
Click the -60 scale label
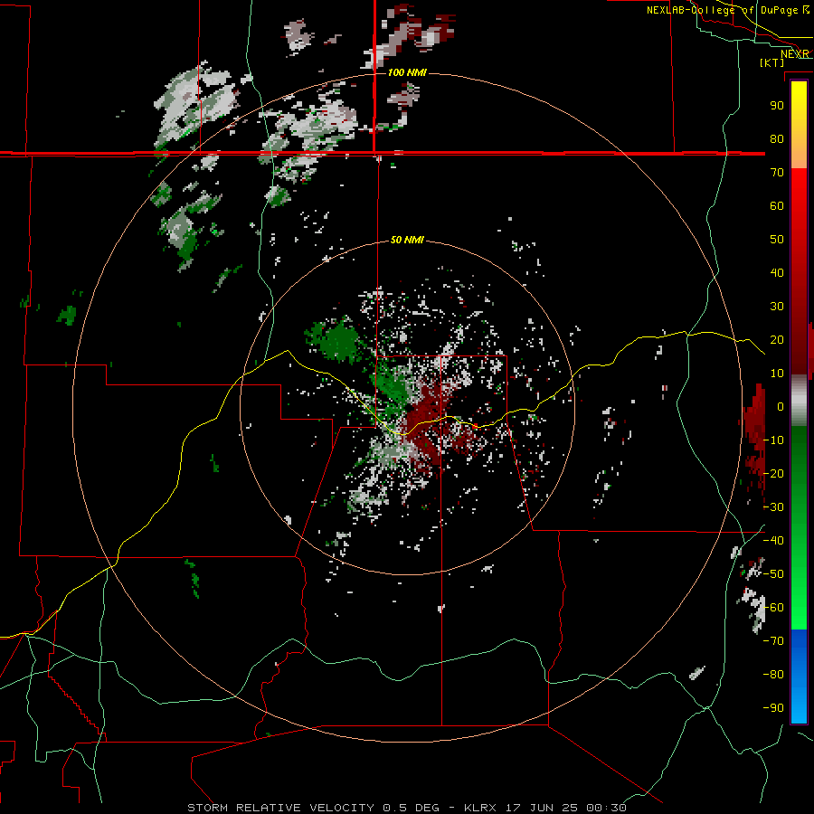[x=773, y=608]
